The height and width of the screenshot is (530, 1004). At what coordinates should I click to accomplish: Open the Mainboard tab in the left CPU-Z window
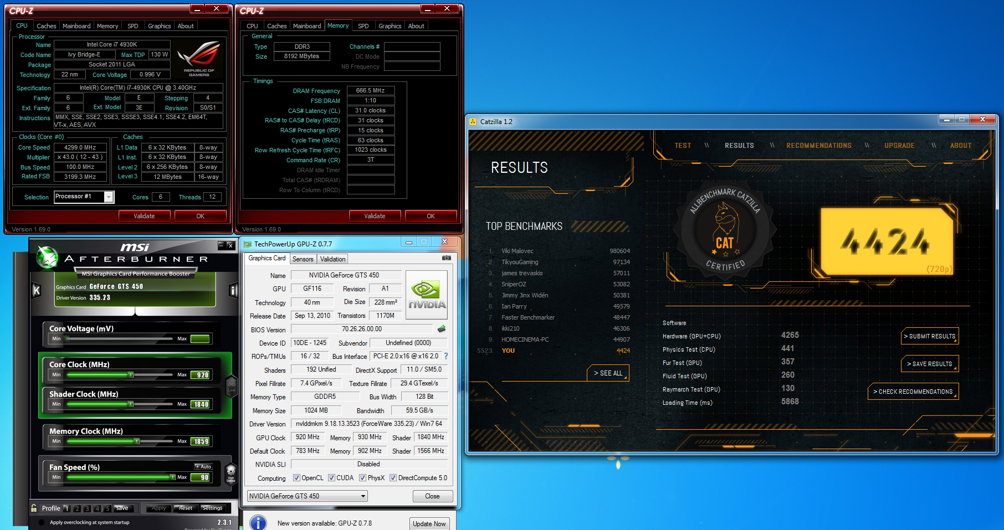click(x=76, y=26)
